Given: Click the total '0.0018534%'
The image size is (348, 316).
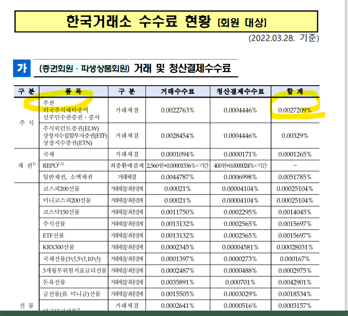Looking at the screenshot, I should pyautogui.click(x=295, y=294).
